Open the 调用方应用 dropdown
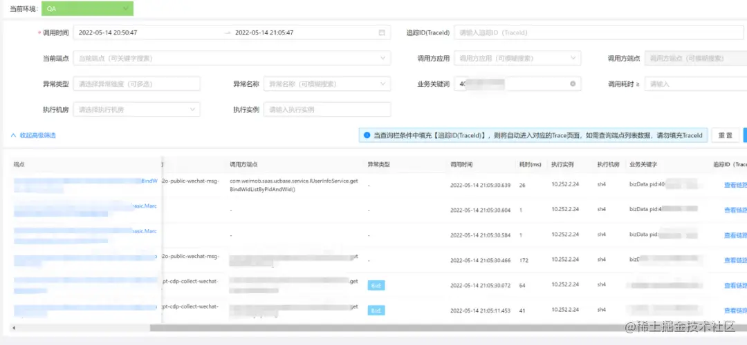Screen dimensions: 747x345 click(517, 59)
